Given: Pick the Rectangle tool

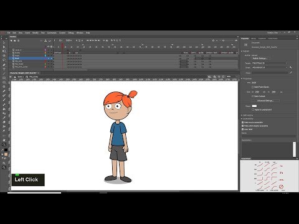Looking at the screenshot, I should pos(4,78).
